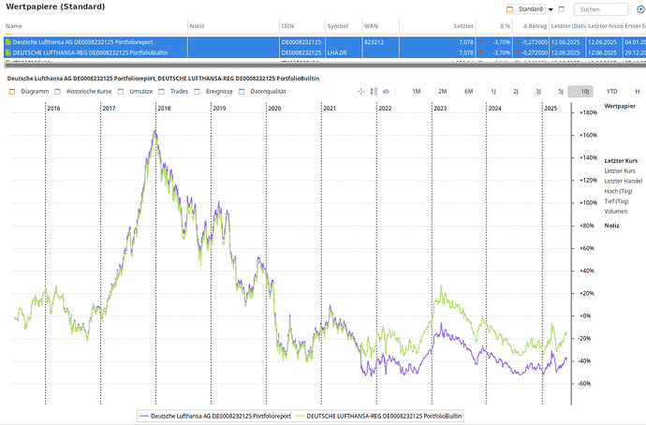Click the new view icon beside Standard
The width and height of the screenshot is (646, 425).
pos(561,9)
